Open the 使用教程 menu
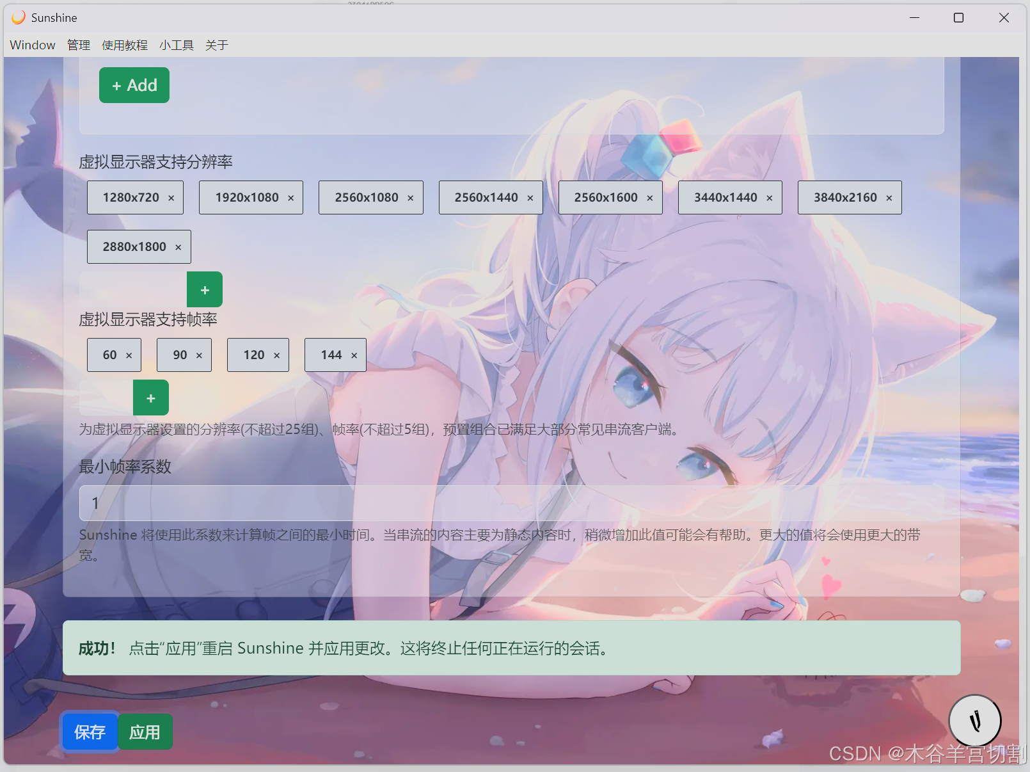Screen dimensions: 1030x772 [x=125, y=45]
